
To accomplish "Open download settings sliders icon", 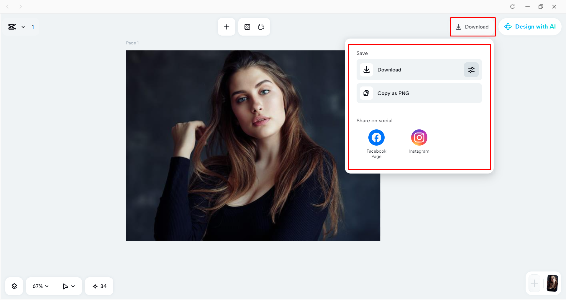I will pos(471,70).
